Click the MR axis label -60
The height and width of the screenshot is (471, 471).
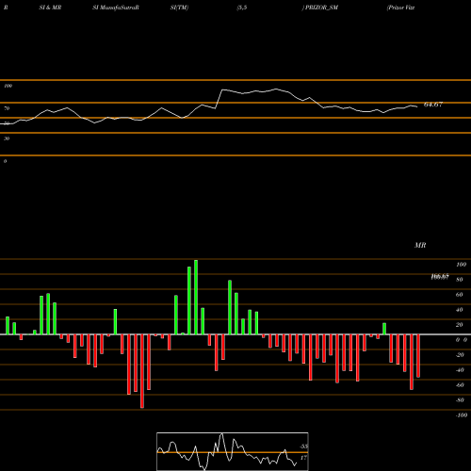tap(460, 385)
